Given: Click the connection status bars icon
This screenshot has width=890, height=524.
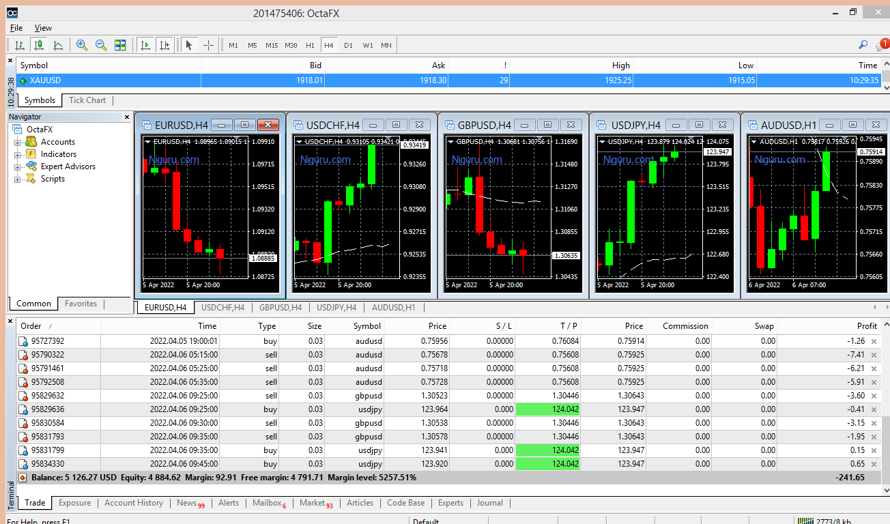Looking at the screenshot, I should (x=806, y=521).
